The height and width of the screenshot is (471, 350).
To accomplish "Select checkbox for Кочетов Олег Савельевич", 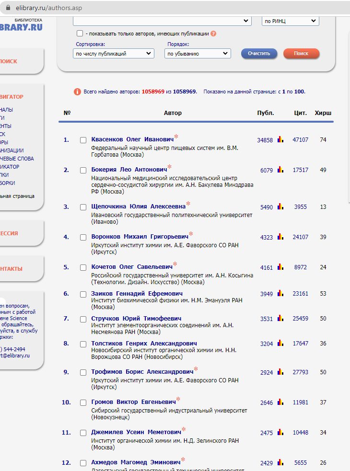I will [83, 268].
